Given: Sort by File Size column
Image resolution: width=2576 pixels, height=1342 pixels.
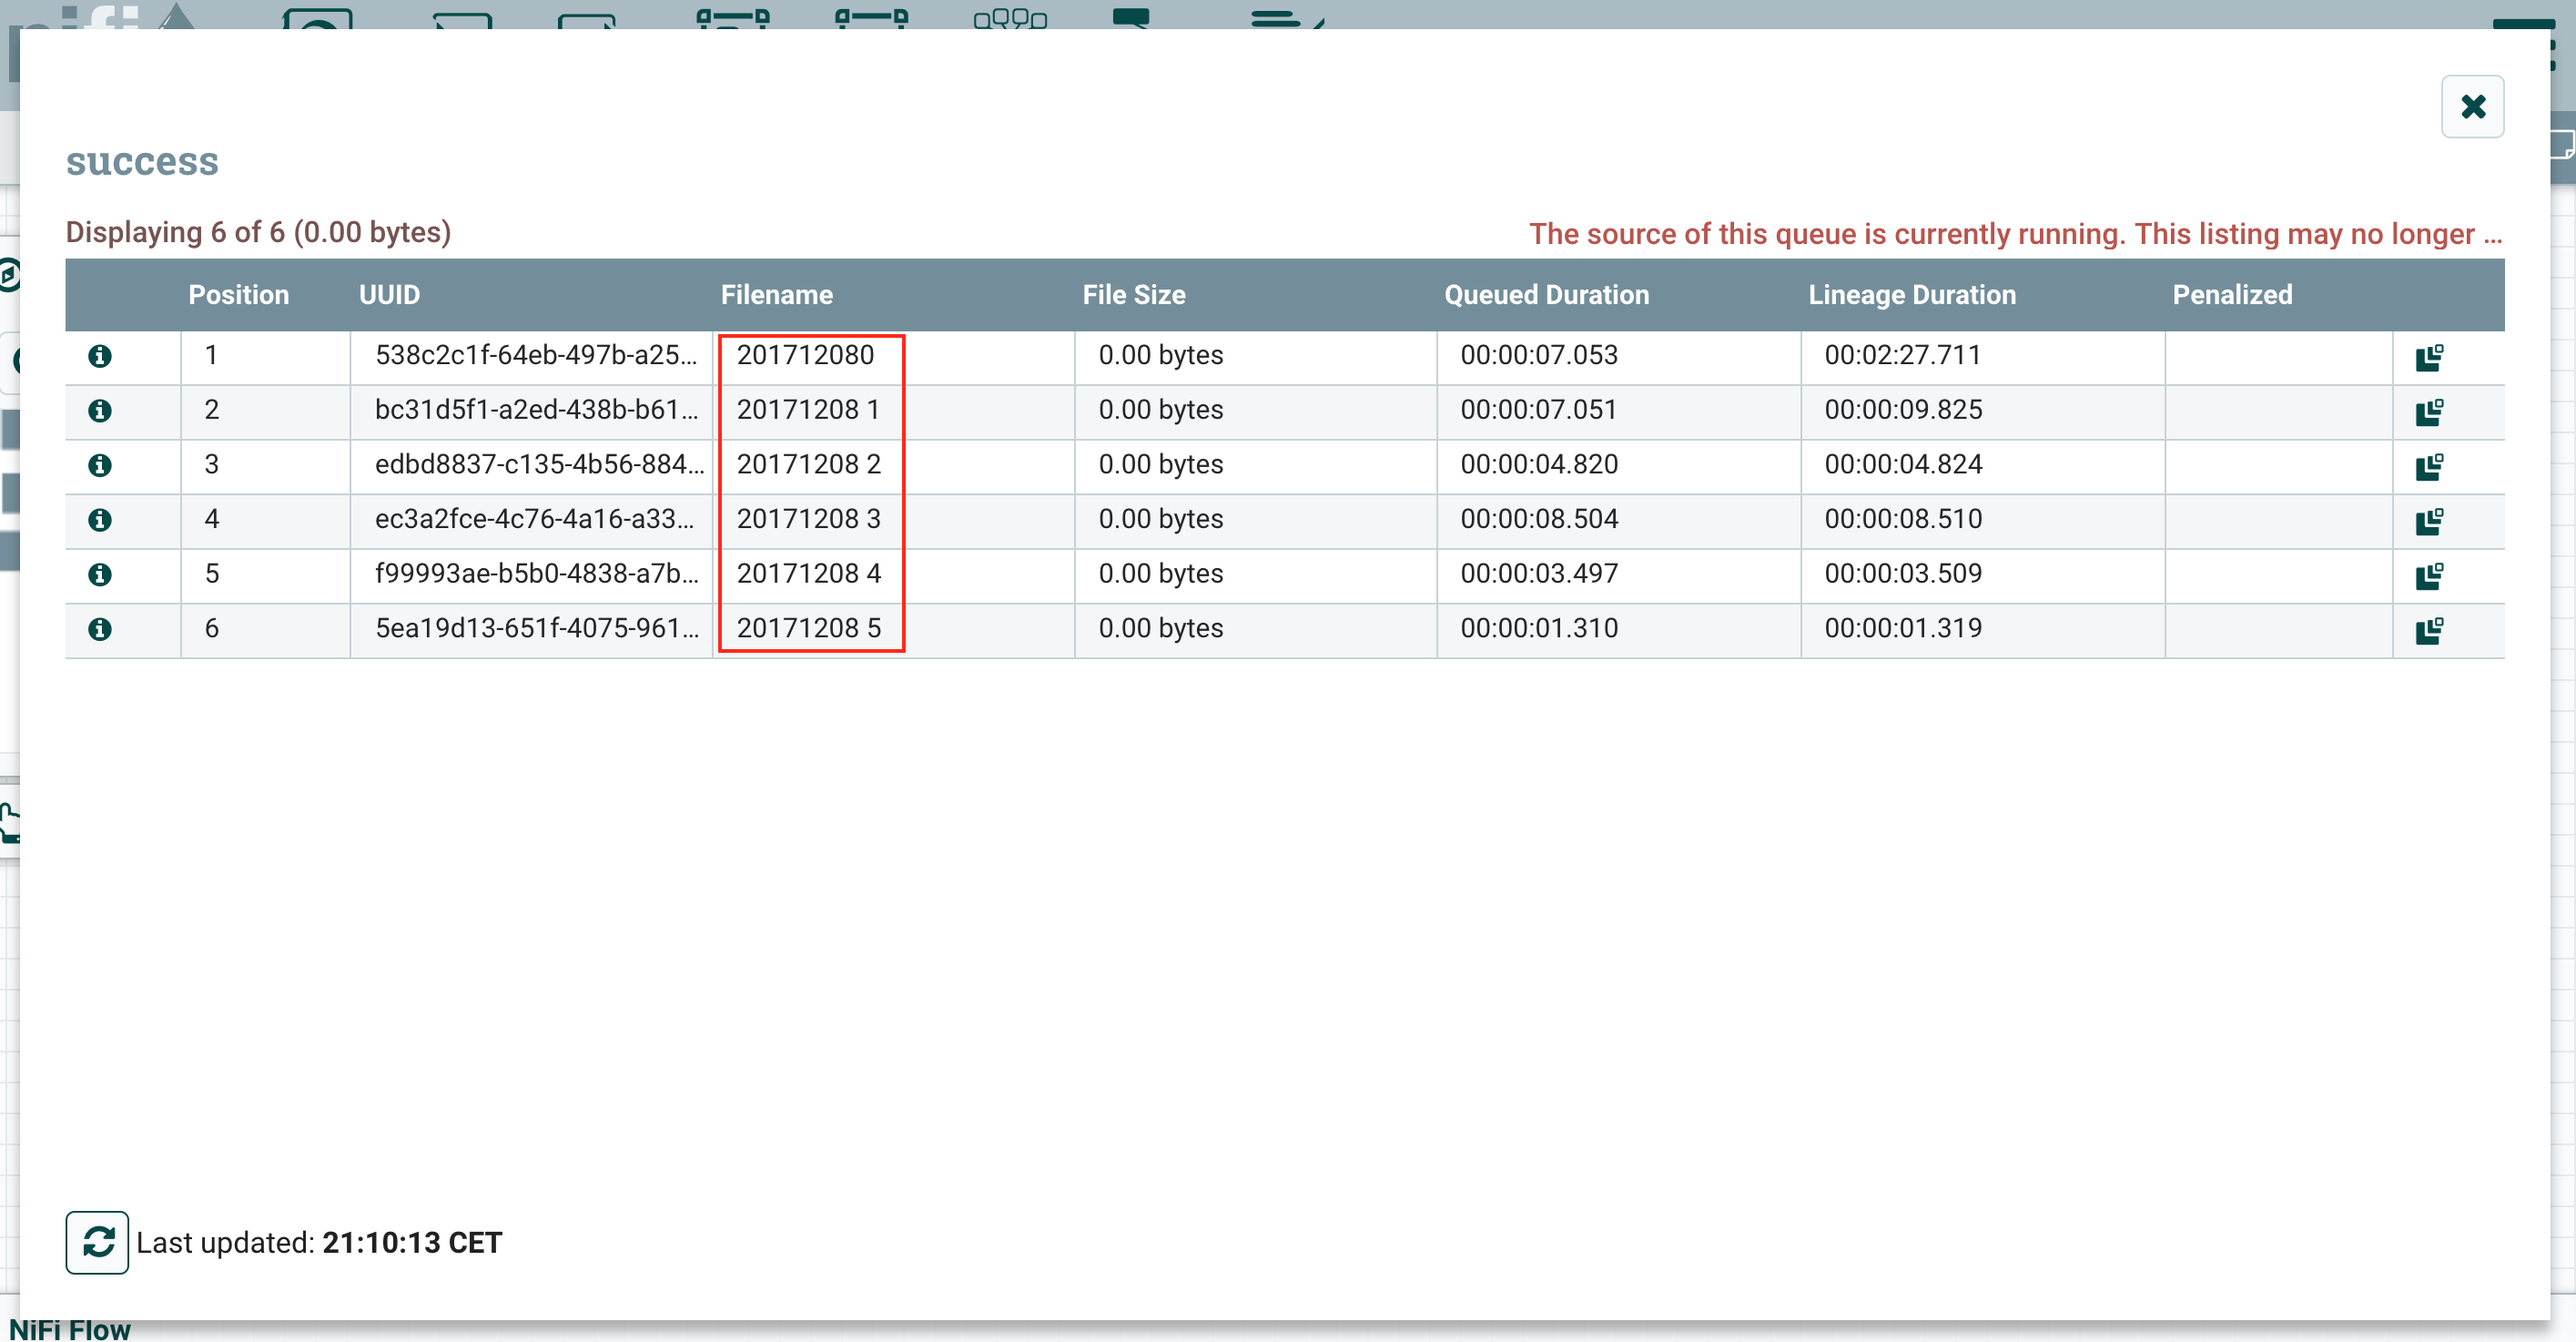Looking at the screenshot, I should 1133,294.
